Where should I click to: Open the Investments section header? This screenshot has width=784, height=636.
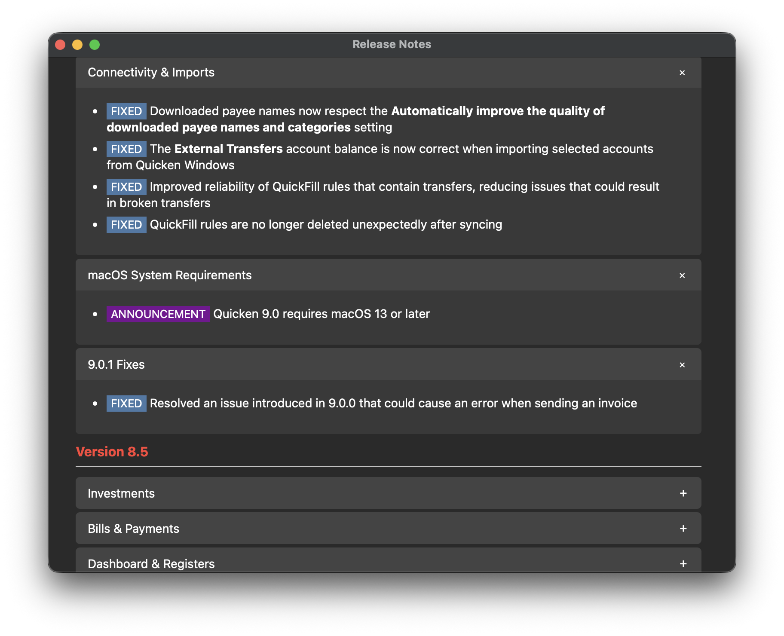point(121,493)
